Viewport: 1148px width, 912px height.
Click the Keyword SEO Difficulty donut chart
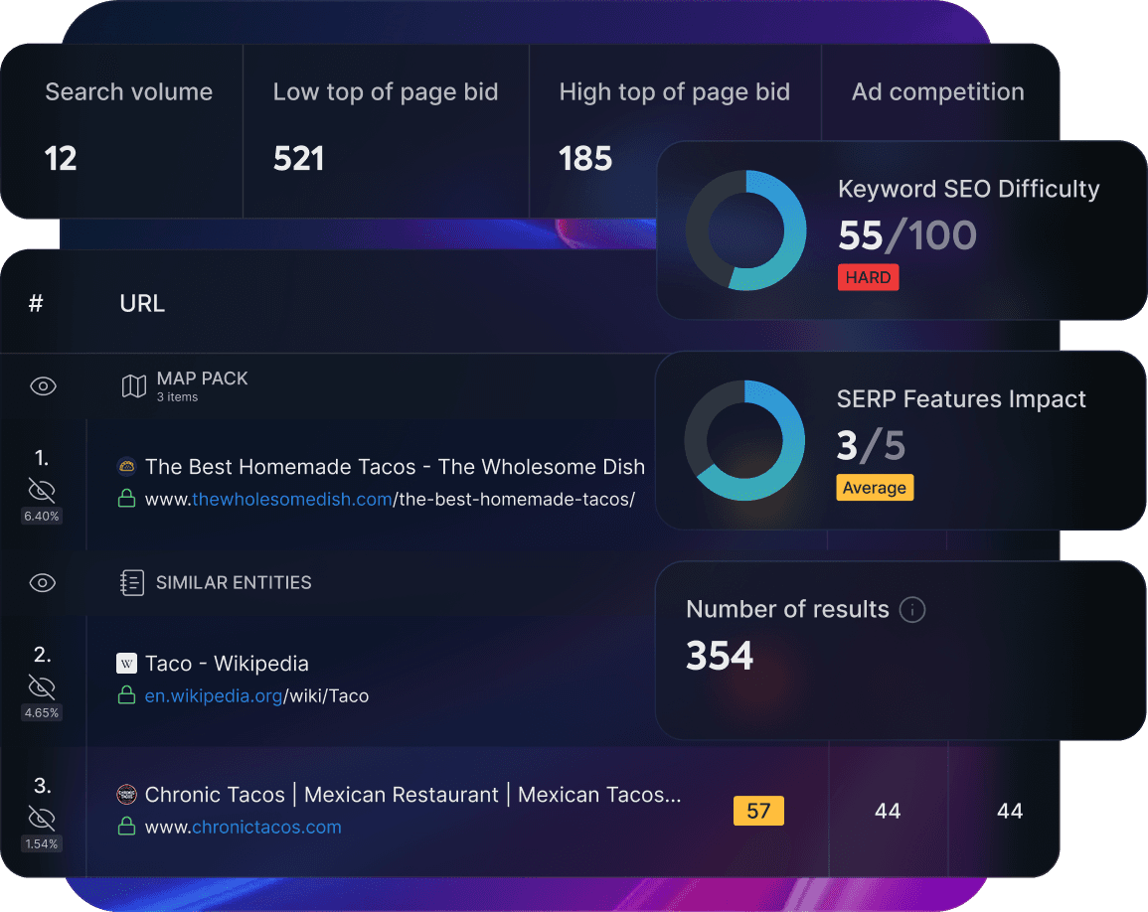coord(745,230)
